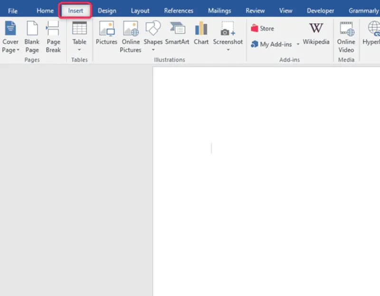Expand the My Add-ins dropdown arrow

pyautogui.click(x=298, y=44)
